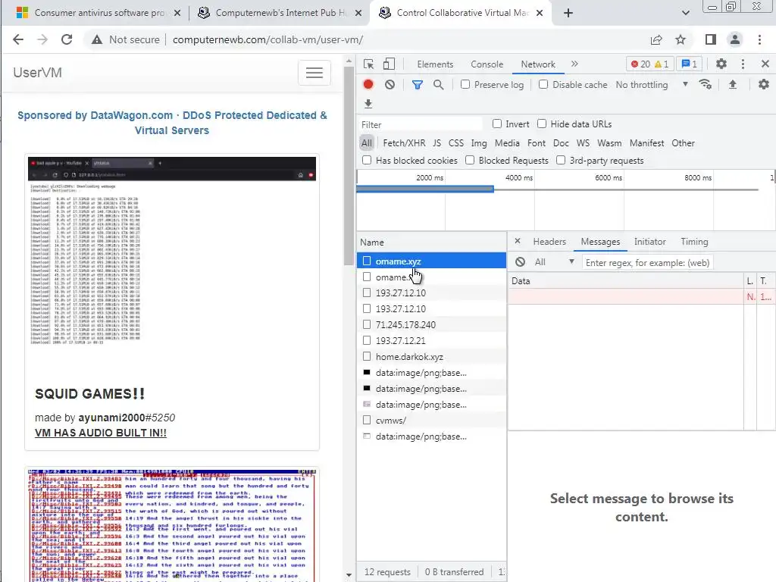776x582 pixels.
Task: Click the message regex filter field
Action: pos(647,262)
